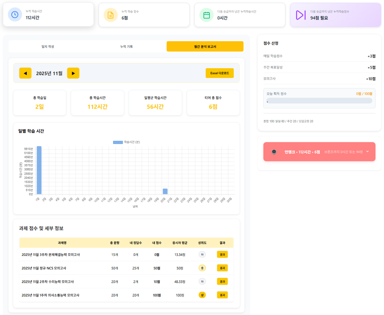Go to next month with right arrow
384x315 pixels.
pyautogui.click(x=73, y=73)
